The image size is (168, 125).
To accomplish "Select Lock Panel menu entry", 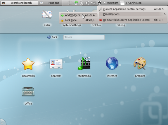I will [x=79, y=20].
